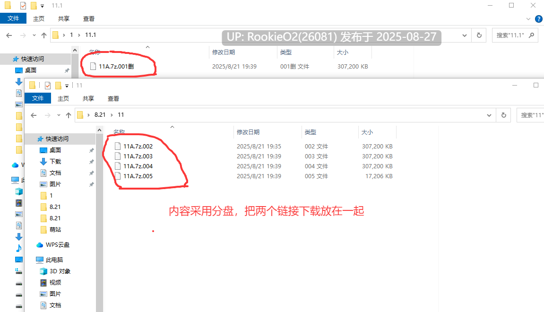Open the recent locations dropdown in the 11.1 window
544x312 pixels.
pyautogui.click(x=34, y=35)
